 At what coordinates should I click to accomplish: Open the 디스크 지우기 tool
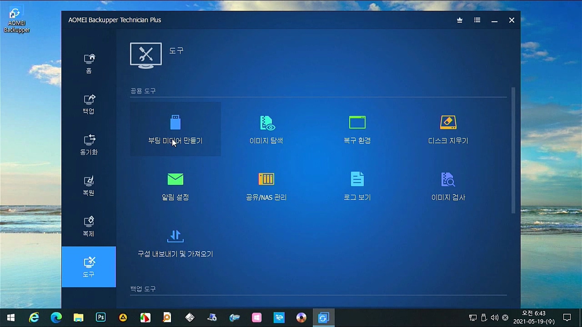pos(448,129)
